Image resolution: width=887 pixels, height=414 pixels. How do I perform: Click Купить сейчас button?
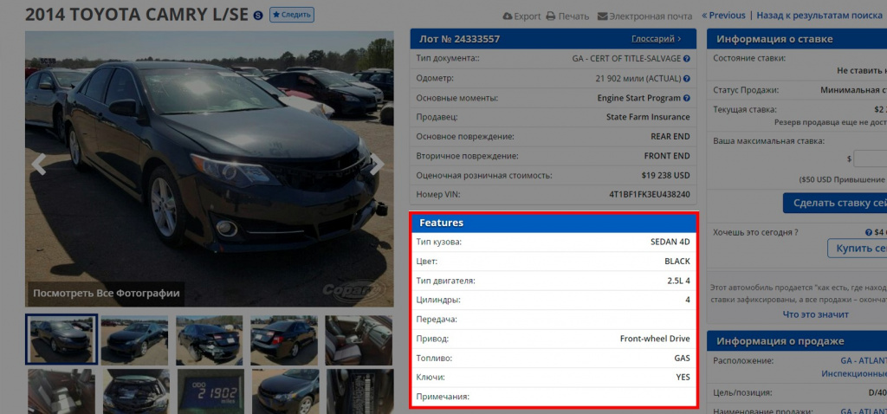click(x=857, y=249)
